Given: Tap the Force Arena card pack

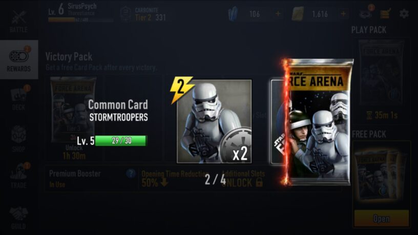Looking at the screenshot, I should pyautogui.click(x=318, y=122).
